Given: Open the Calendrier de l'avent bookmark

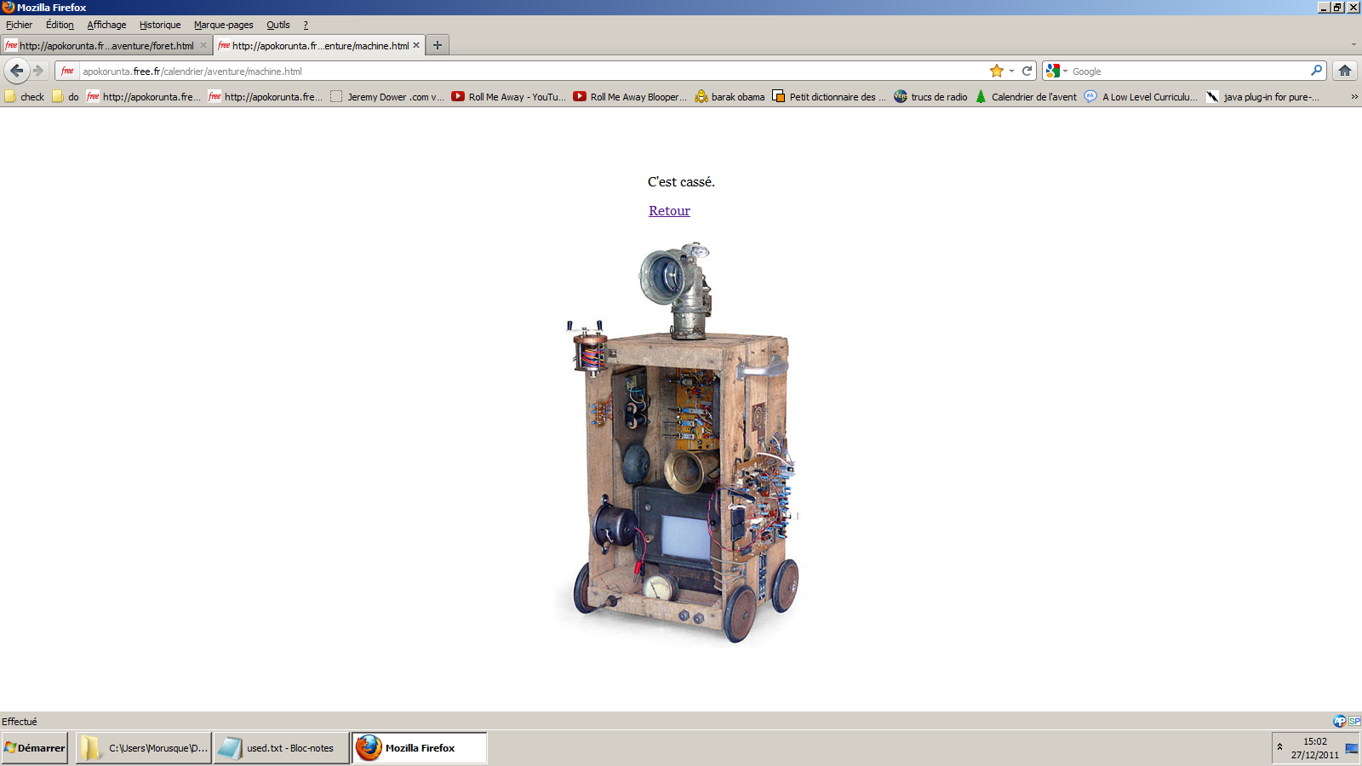Looking at the screenshot, I should (x=1026, y=97).
